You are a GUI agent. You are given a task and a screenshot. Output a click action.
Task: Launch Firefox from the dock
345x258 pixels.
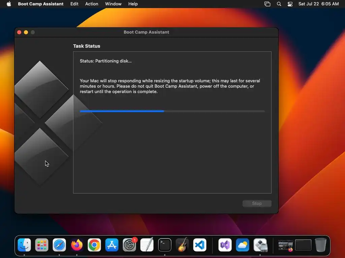tap(76, 245)
